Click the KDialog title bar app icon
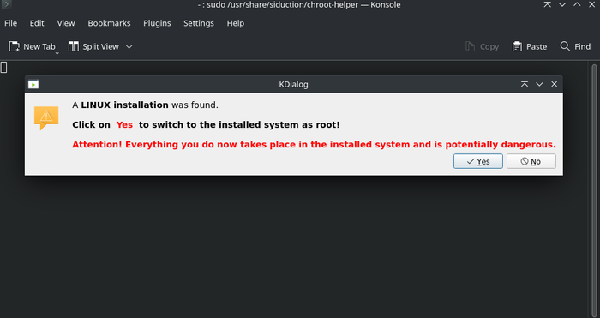The image size is (600, 318). (33, 84)
